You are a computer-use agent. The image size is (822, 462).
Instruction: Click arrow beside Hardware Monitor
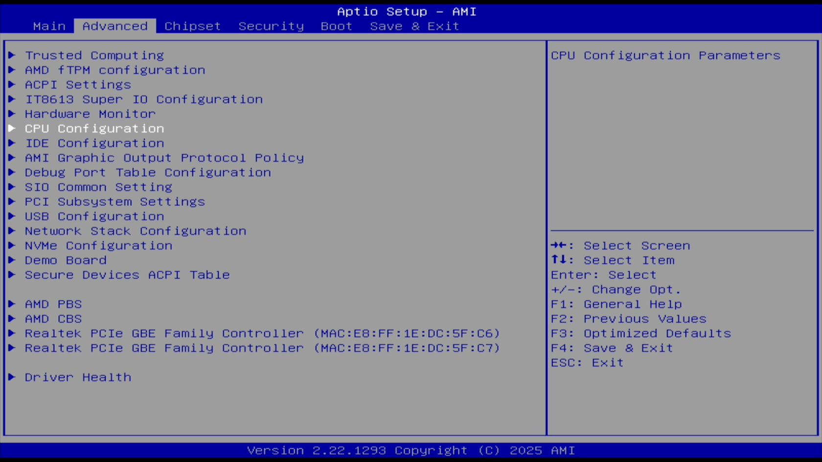[x=12, y=114]
